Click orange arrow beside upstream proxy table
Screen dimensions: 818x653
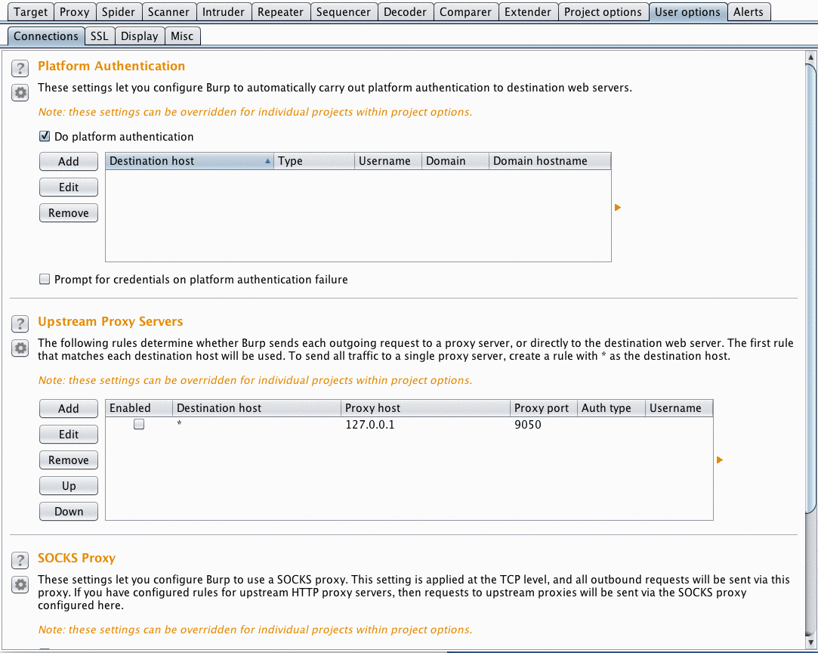[x=719, y=460]
